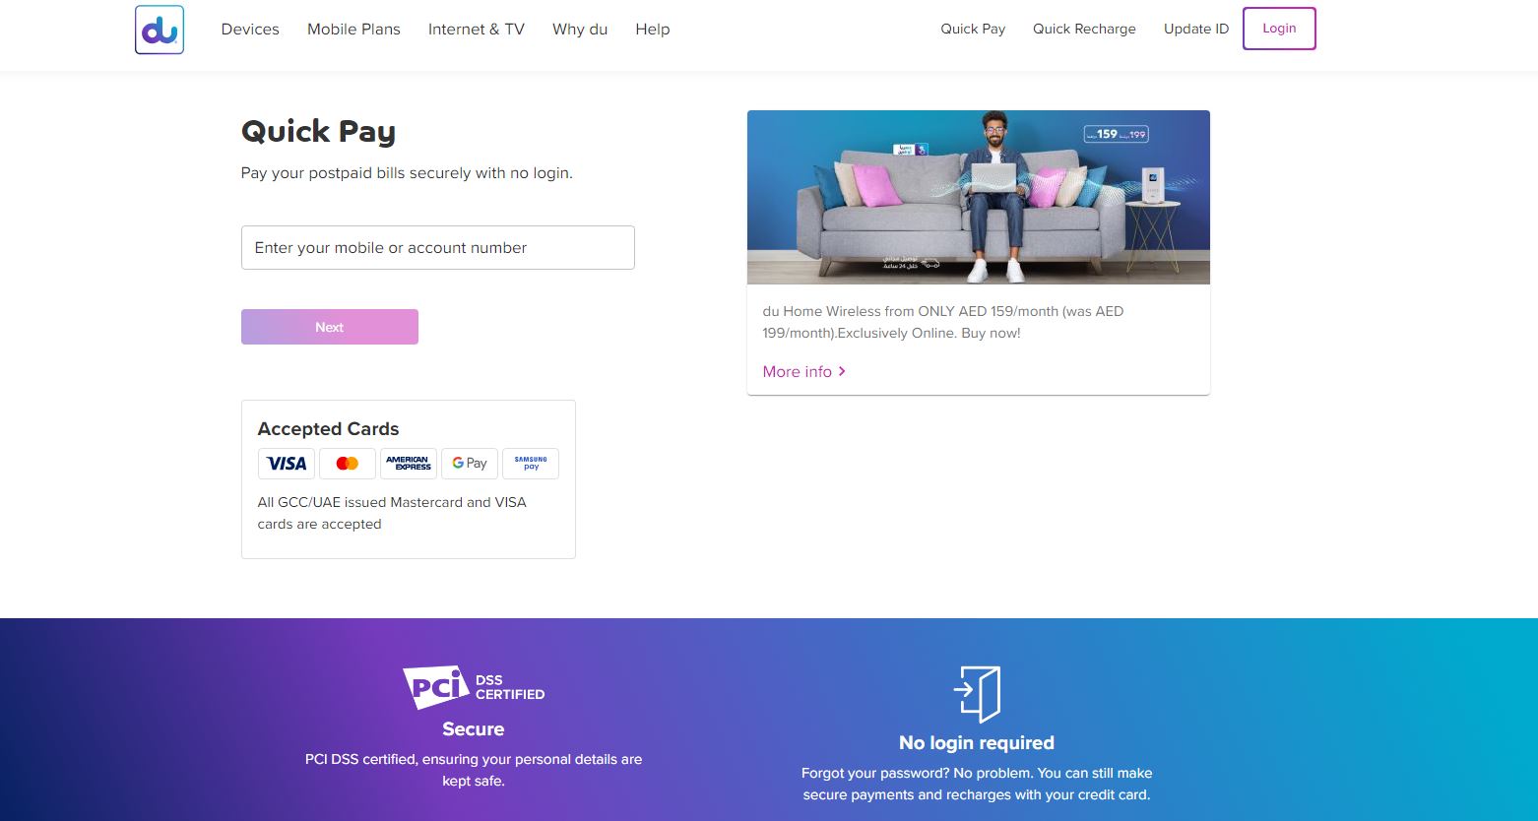Click the More info chevron arrow

coord(843,372)
